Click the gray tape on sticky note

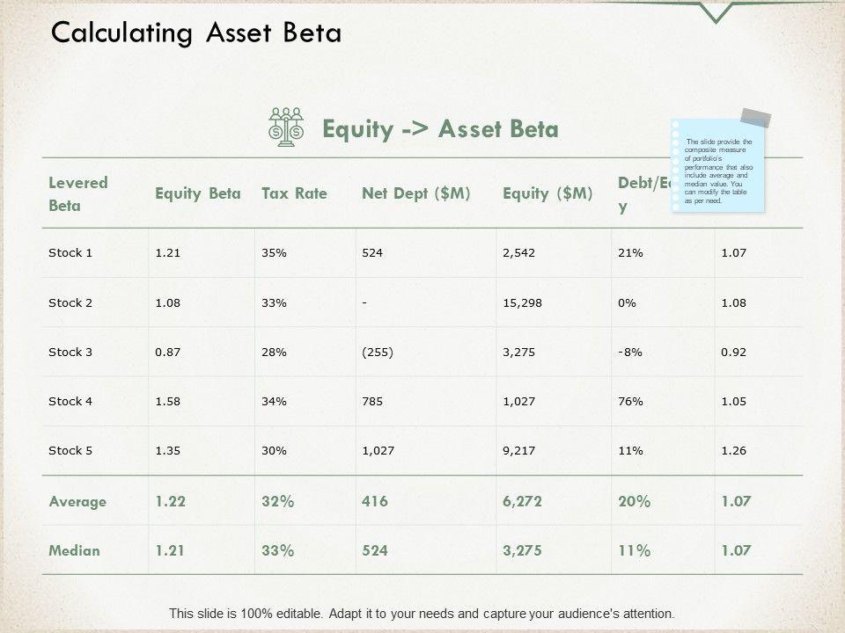[x=755, y=119]
